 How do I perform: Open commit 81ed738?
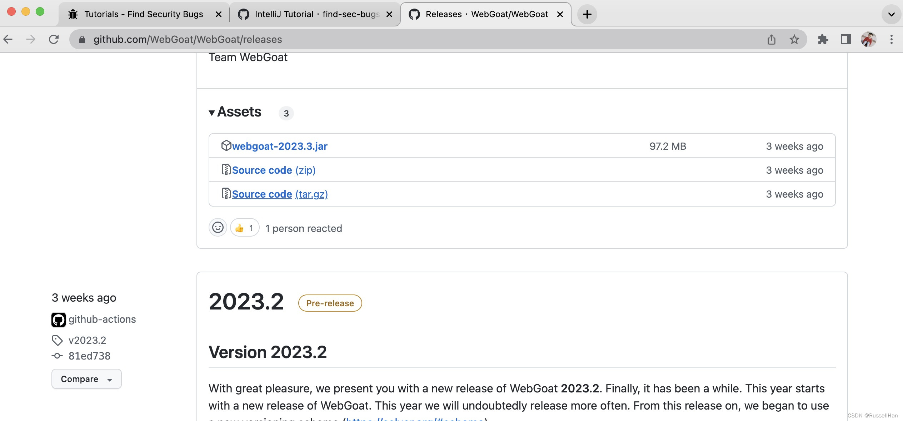click(x=89, y=356)
